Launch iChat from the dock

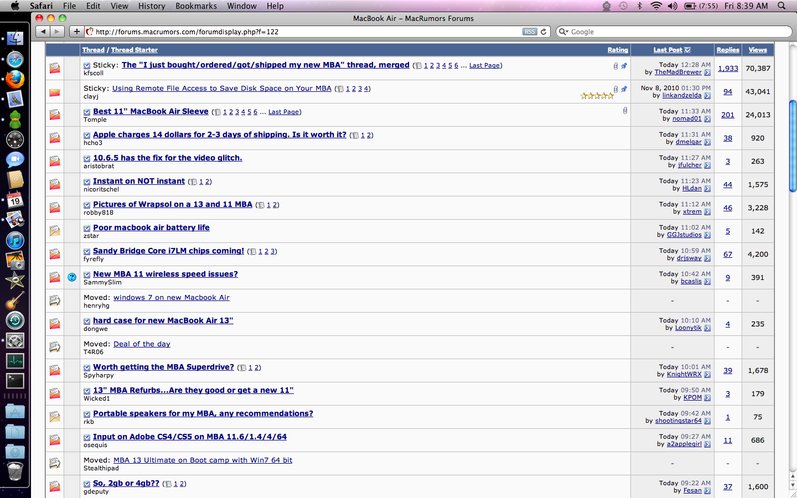point(15,159)
